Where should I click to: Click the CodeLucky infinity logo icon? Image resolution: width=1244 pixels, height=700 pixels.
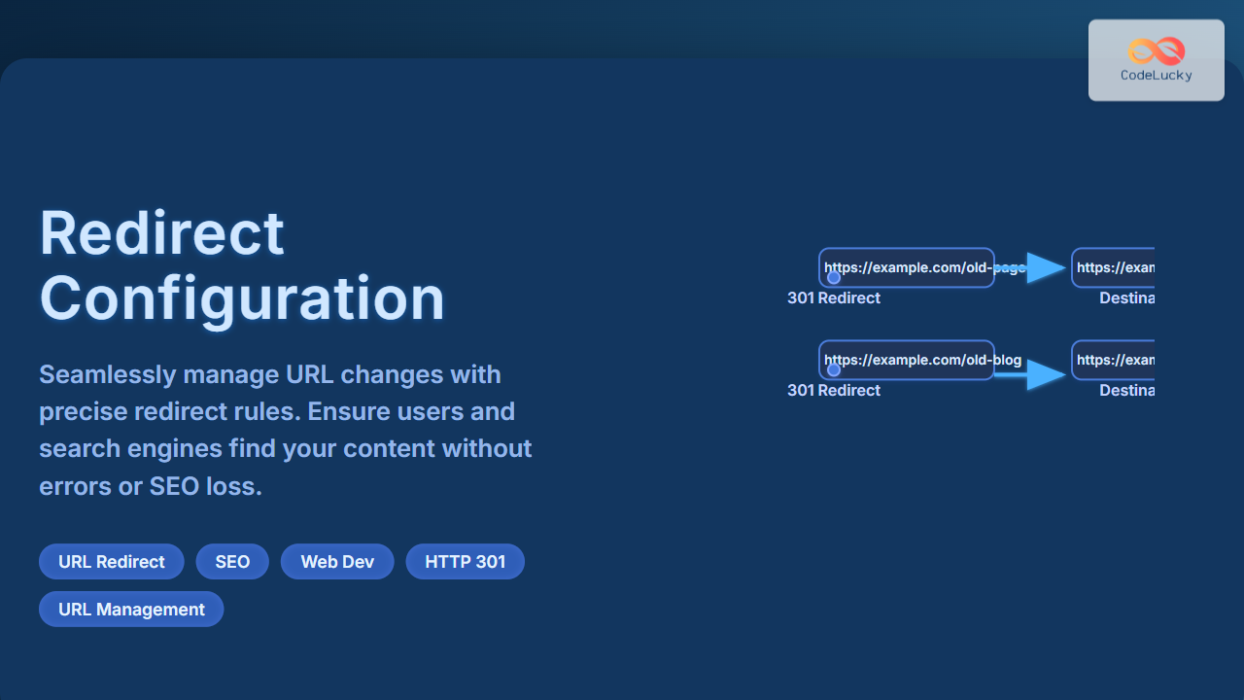pyautogui.click(x=1156, y=51)
